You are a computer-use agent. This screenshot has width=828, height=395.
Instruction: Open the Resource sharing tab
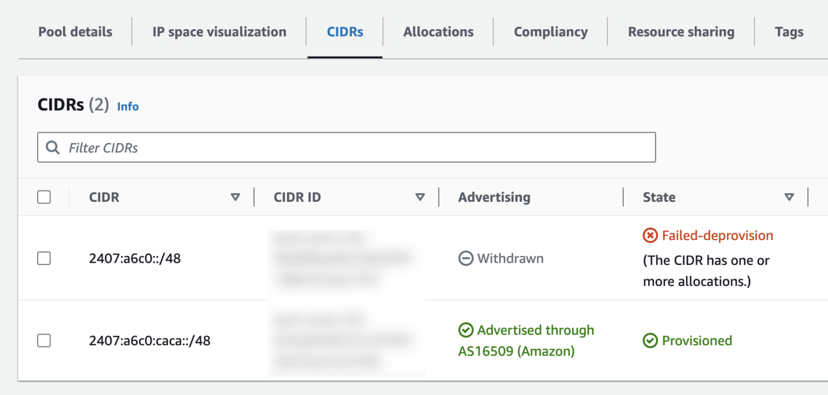pyautogui.click(x=681, y=32)
